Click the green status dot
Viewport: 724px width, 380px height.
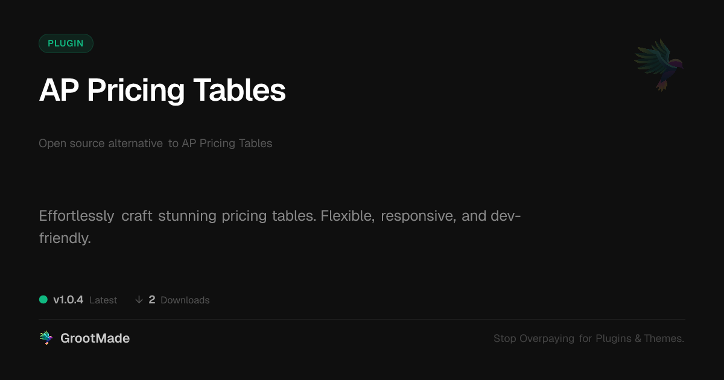43,299
